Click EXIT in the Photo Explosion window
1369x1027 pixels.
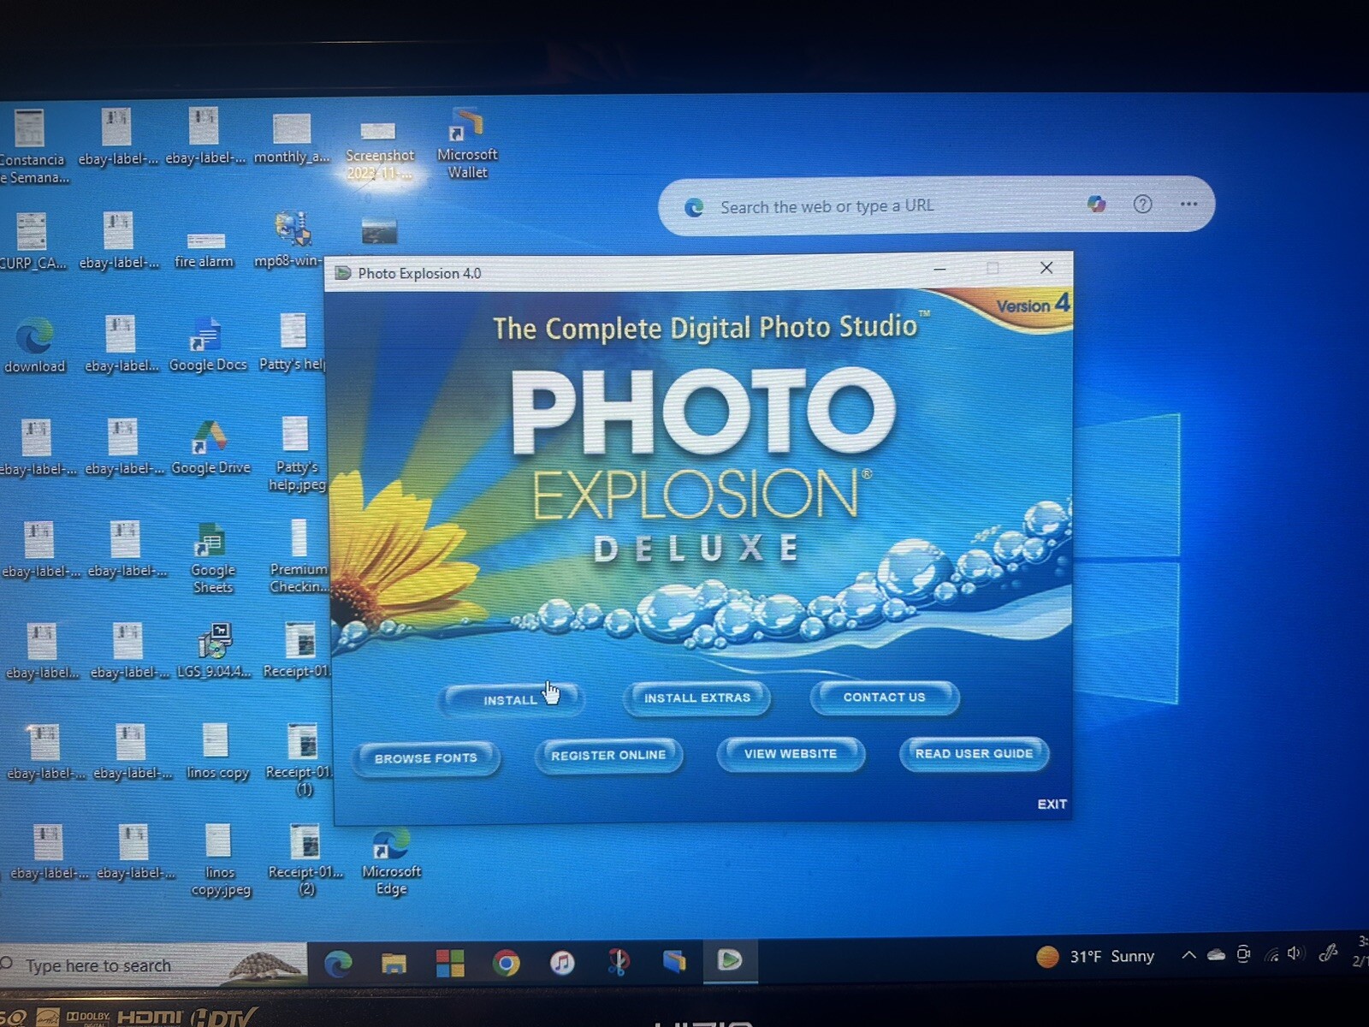1052,804
